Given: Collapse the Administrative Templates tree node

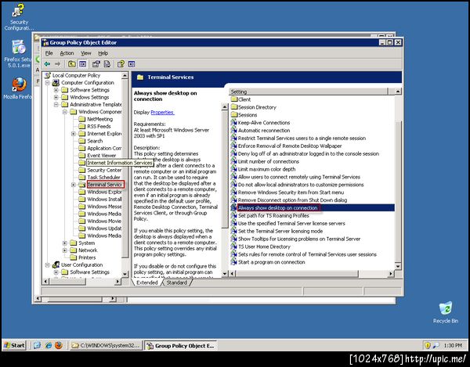Looking at the screenshot, I should coord(56,105).
